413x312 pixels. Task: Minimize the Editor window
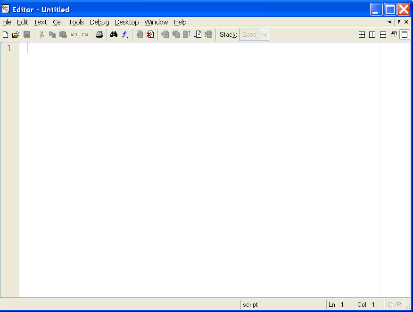(376, 9)
